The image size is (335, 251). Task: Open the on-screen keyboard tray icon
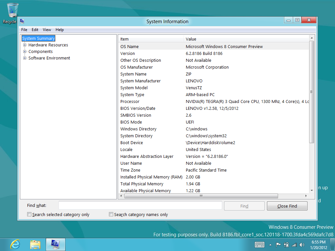(x=259, y=244)
